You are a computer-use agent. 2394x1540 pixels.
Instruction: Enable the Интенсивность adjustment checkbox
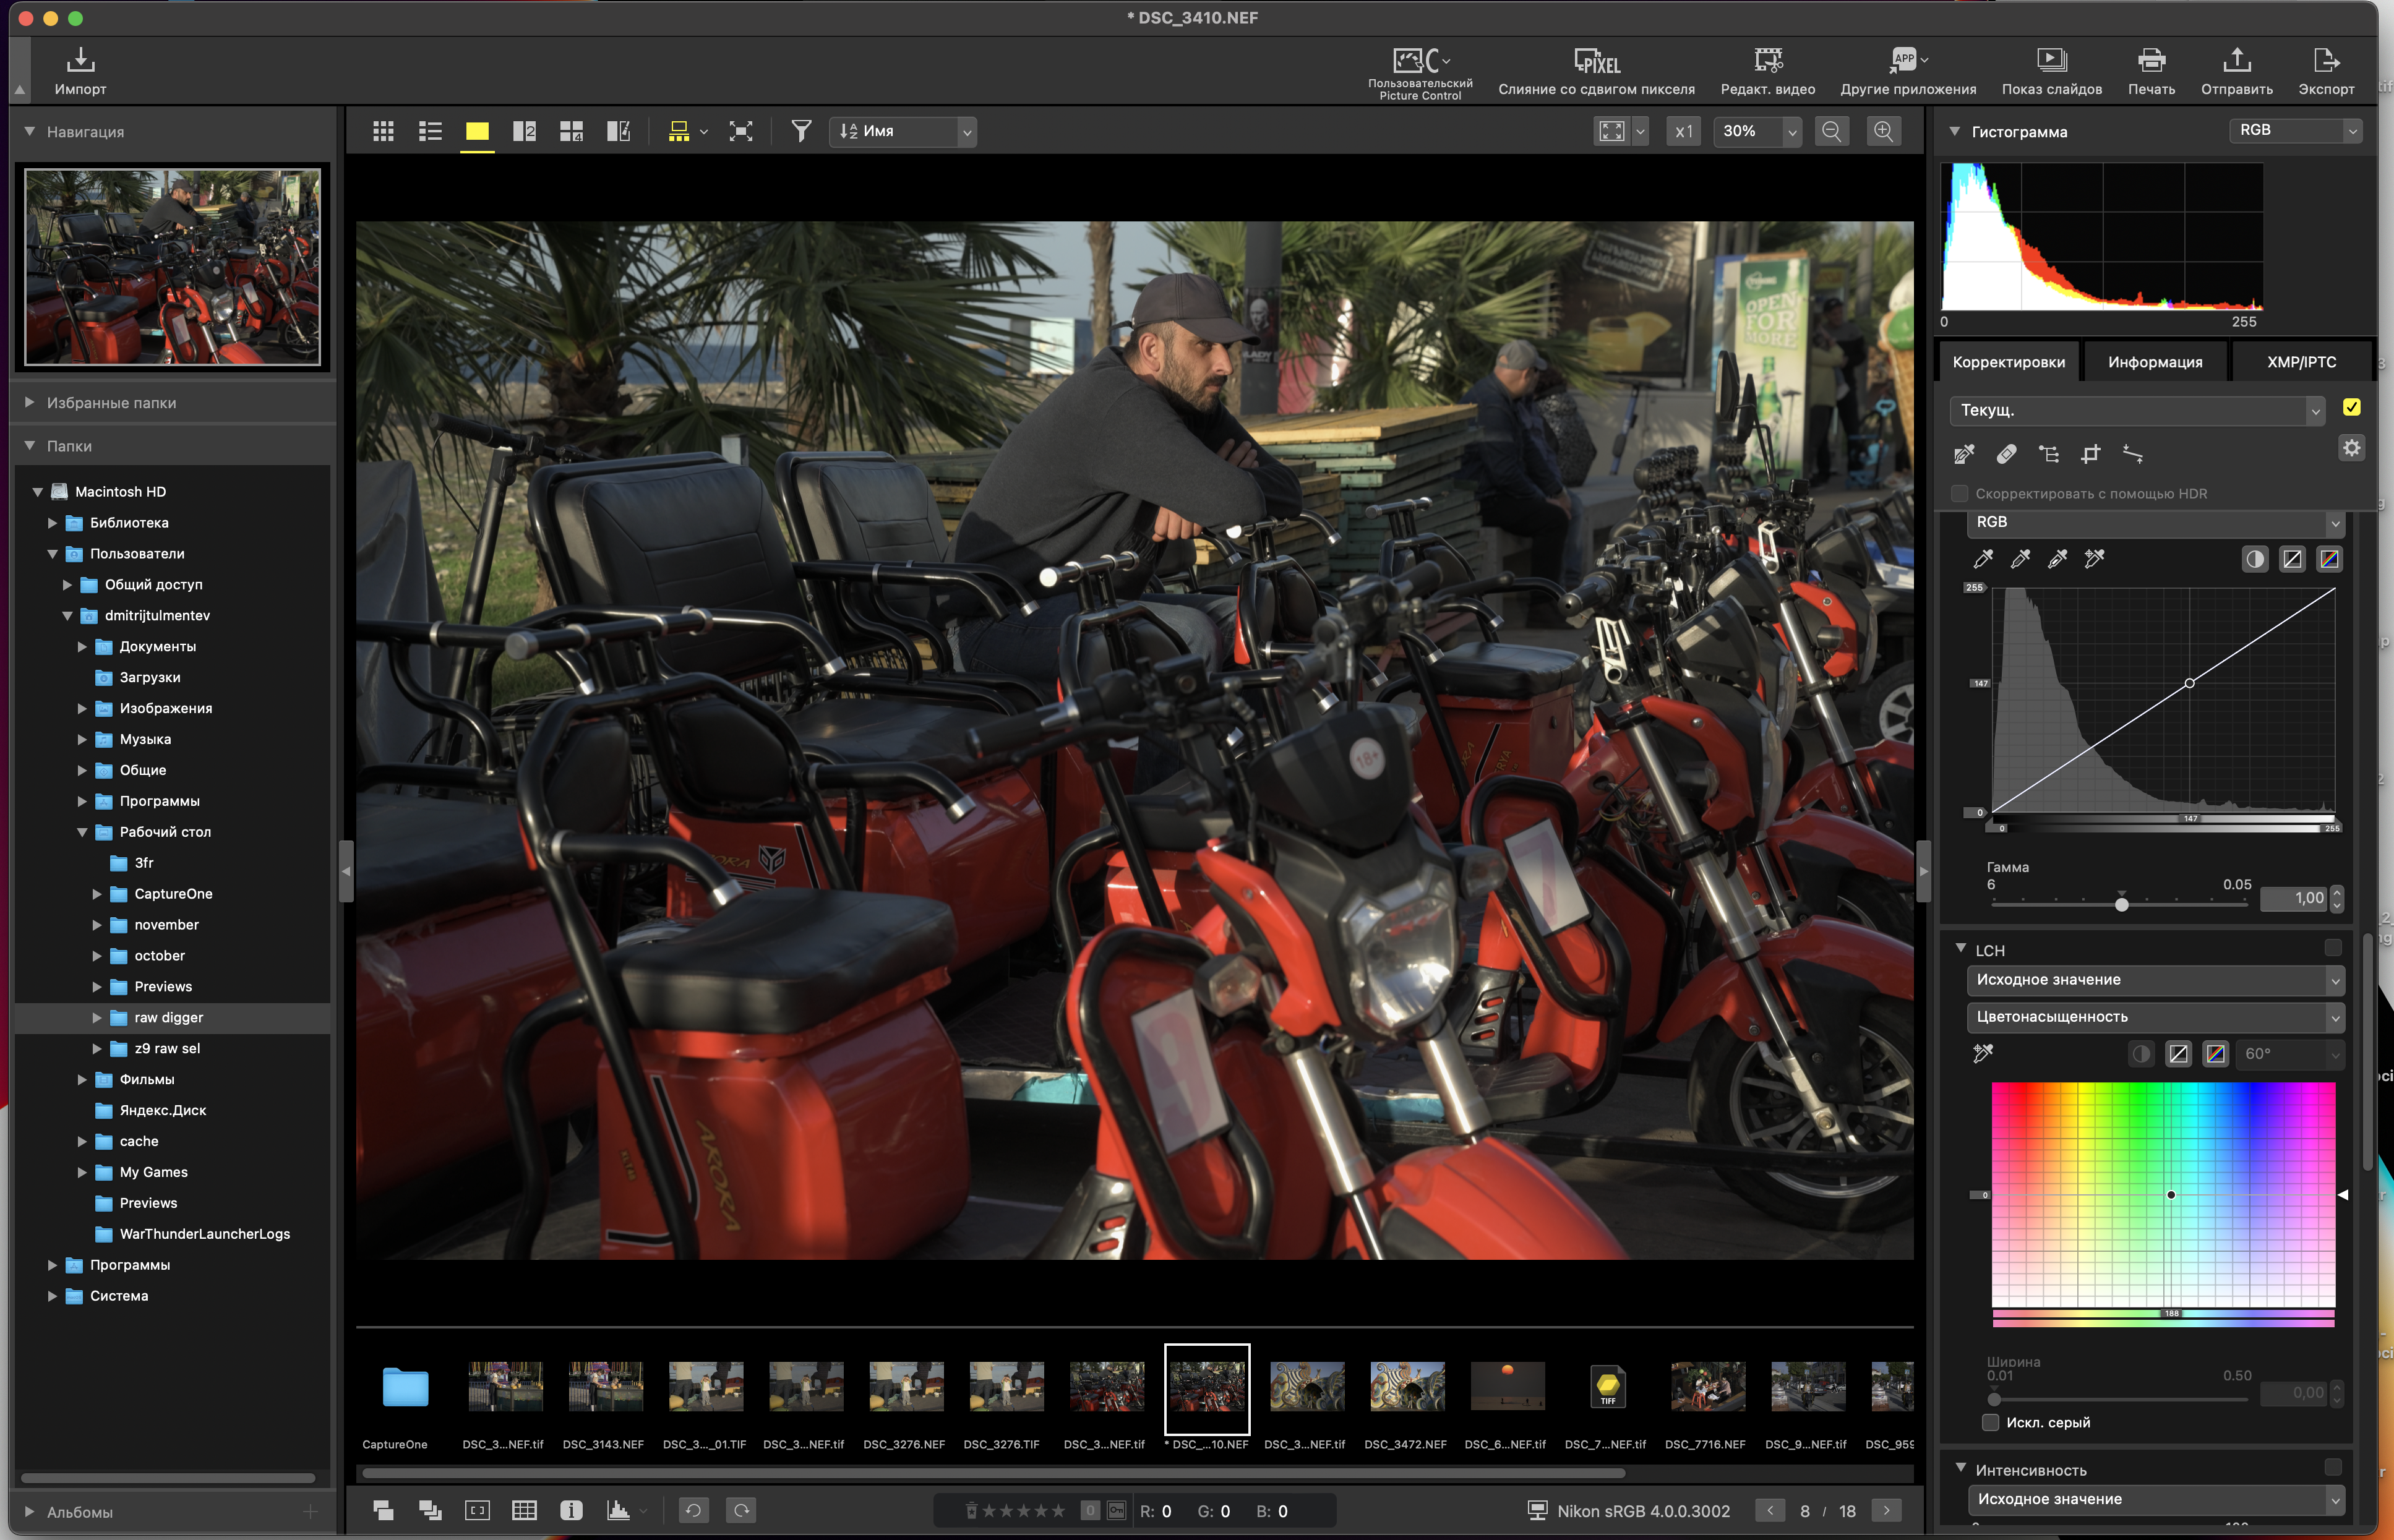point(2332,1467)
